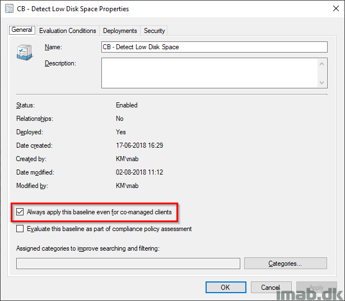Screen dimensions: 345x301
Task: Click into the Name text field
Action: 215,47
